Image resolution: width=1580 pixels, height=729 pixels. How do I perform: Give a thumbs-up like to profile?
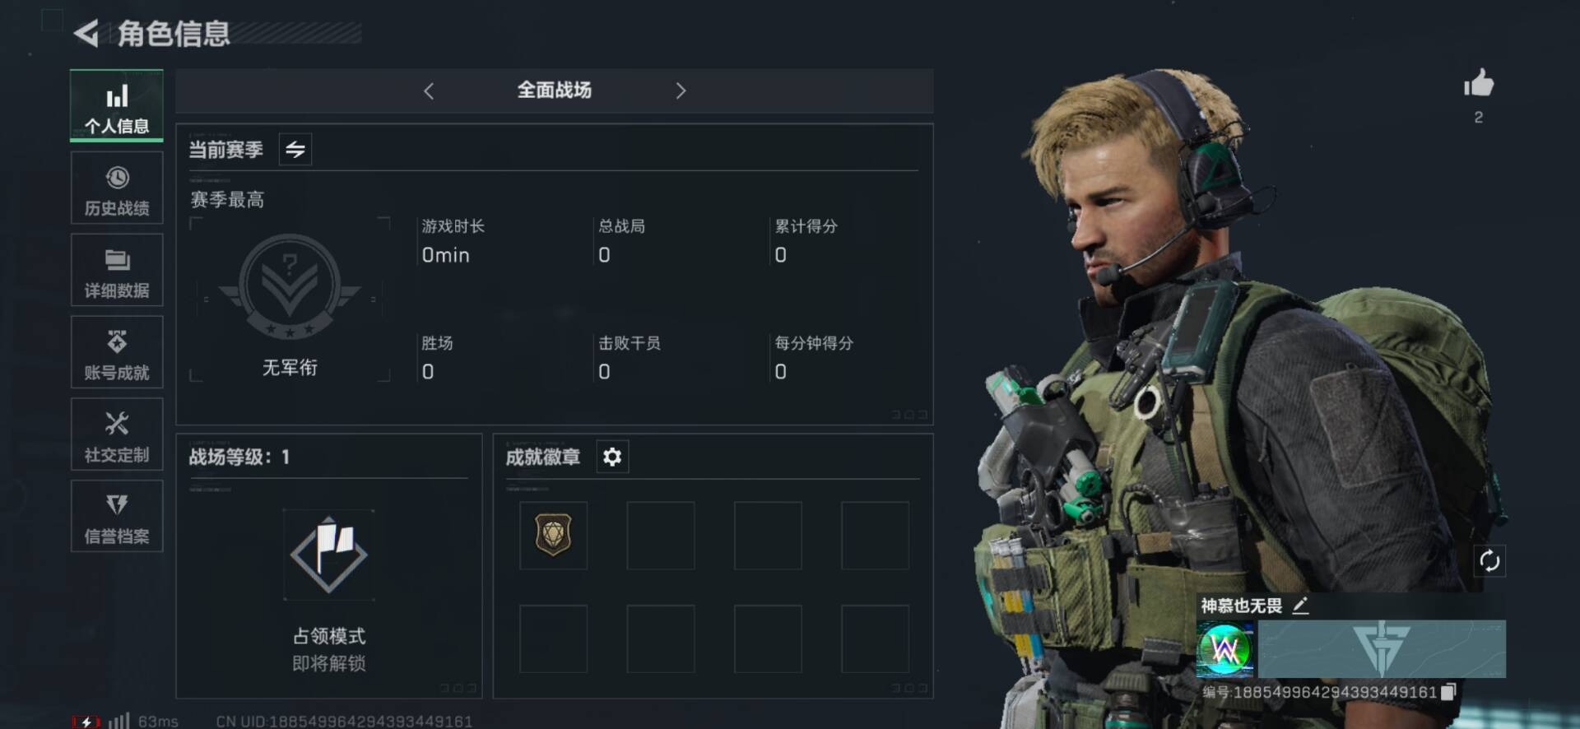point(1479,83)
